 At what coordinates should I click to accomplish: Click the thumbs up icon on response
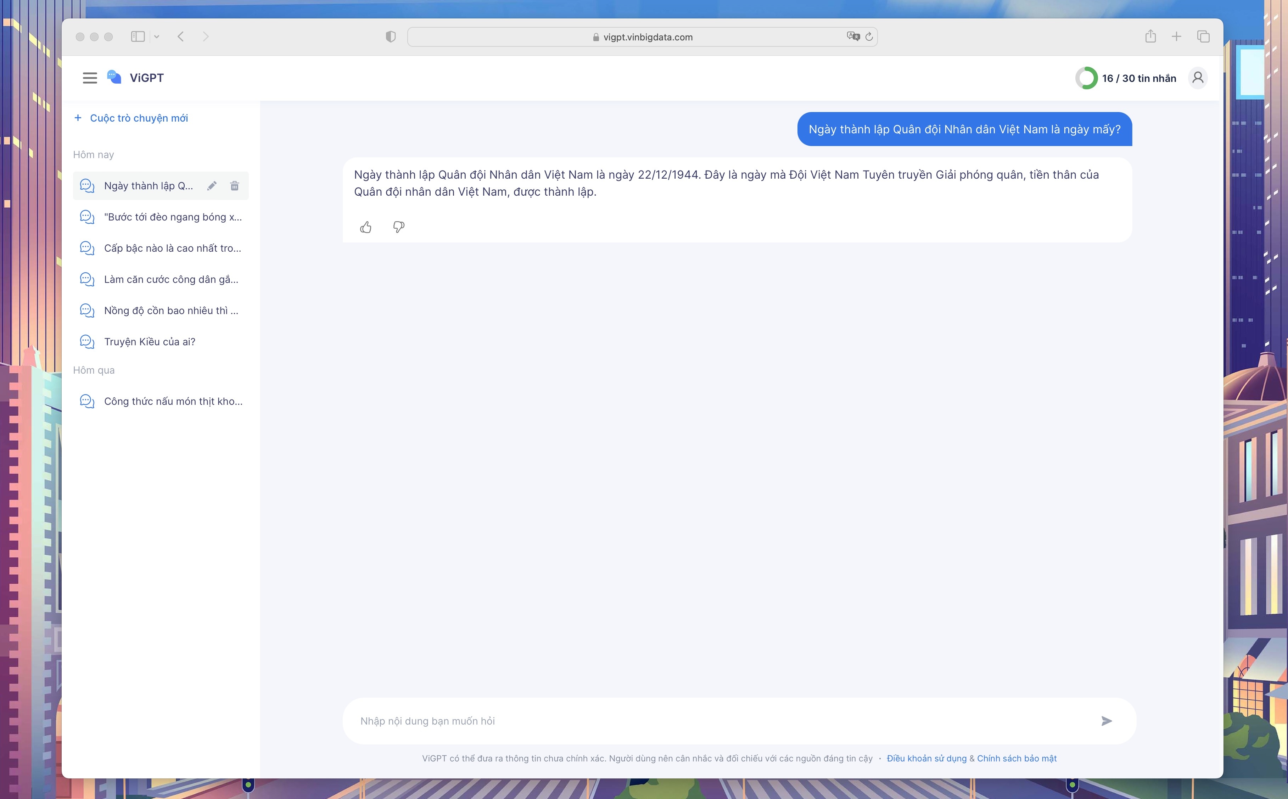click(x=365, y=227)
